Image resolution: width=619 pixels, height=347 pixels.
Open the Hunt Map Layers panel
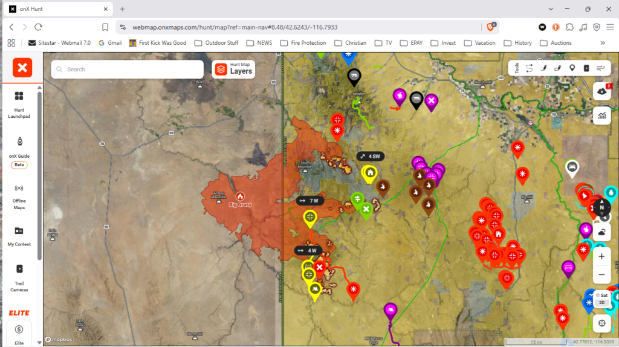point(234,69)
